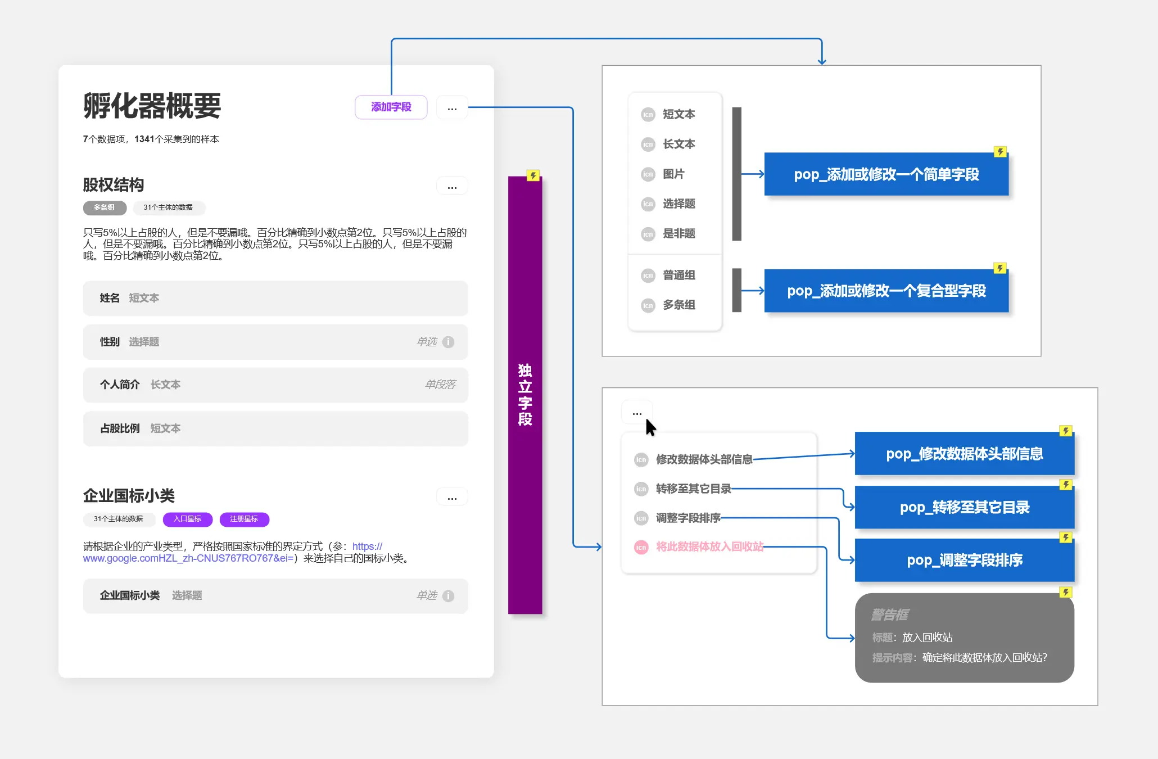1158x759 pixels.
Task: Choose 多条组 field type option
Action: (678, 305)
